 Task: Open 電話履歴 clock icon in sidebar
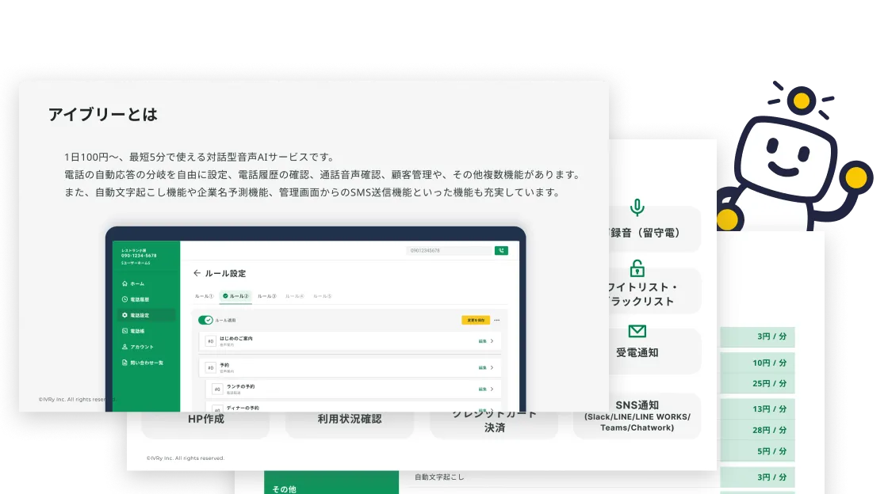pos(124,299)
